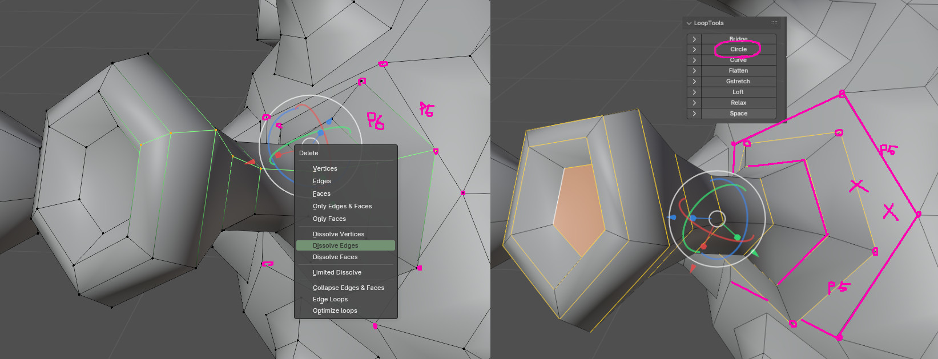Image resolution: width=938 pixels, height=359 pixels.
Task: Click the LoopTools Gstretch button
Action: point(738,81)
